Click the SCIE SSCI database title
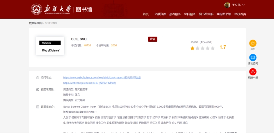This screenshot has width=274, height=133. coord(79,39)
